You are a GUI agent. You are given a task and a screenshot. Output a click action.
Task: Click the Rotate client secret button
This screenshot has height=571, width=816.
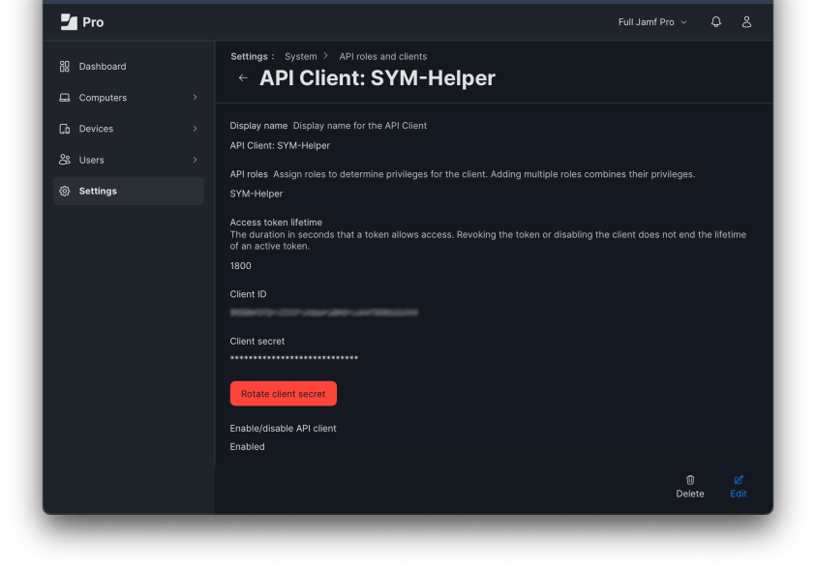coord(283,394)
